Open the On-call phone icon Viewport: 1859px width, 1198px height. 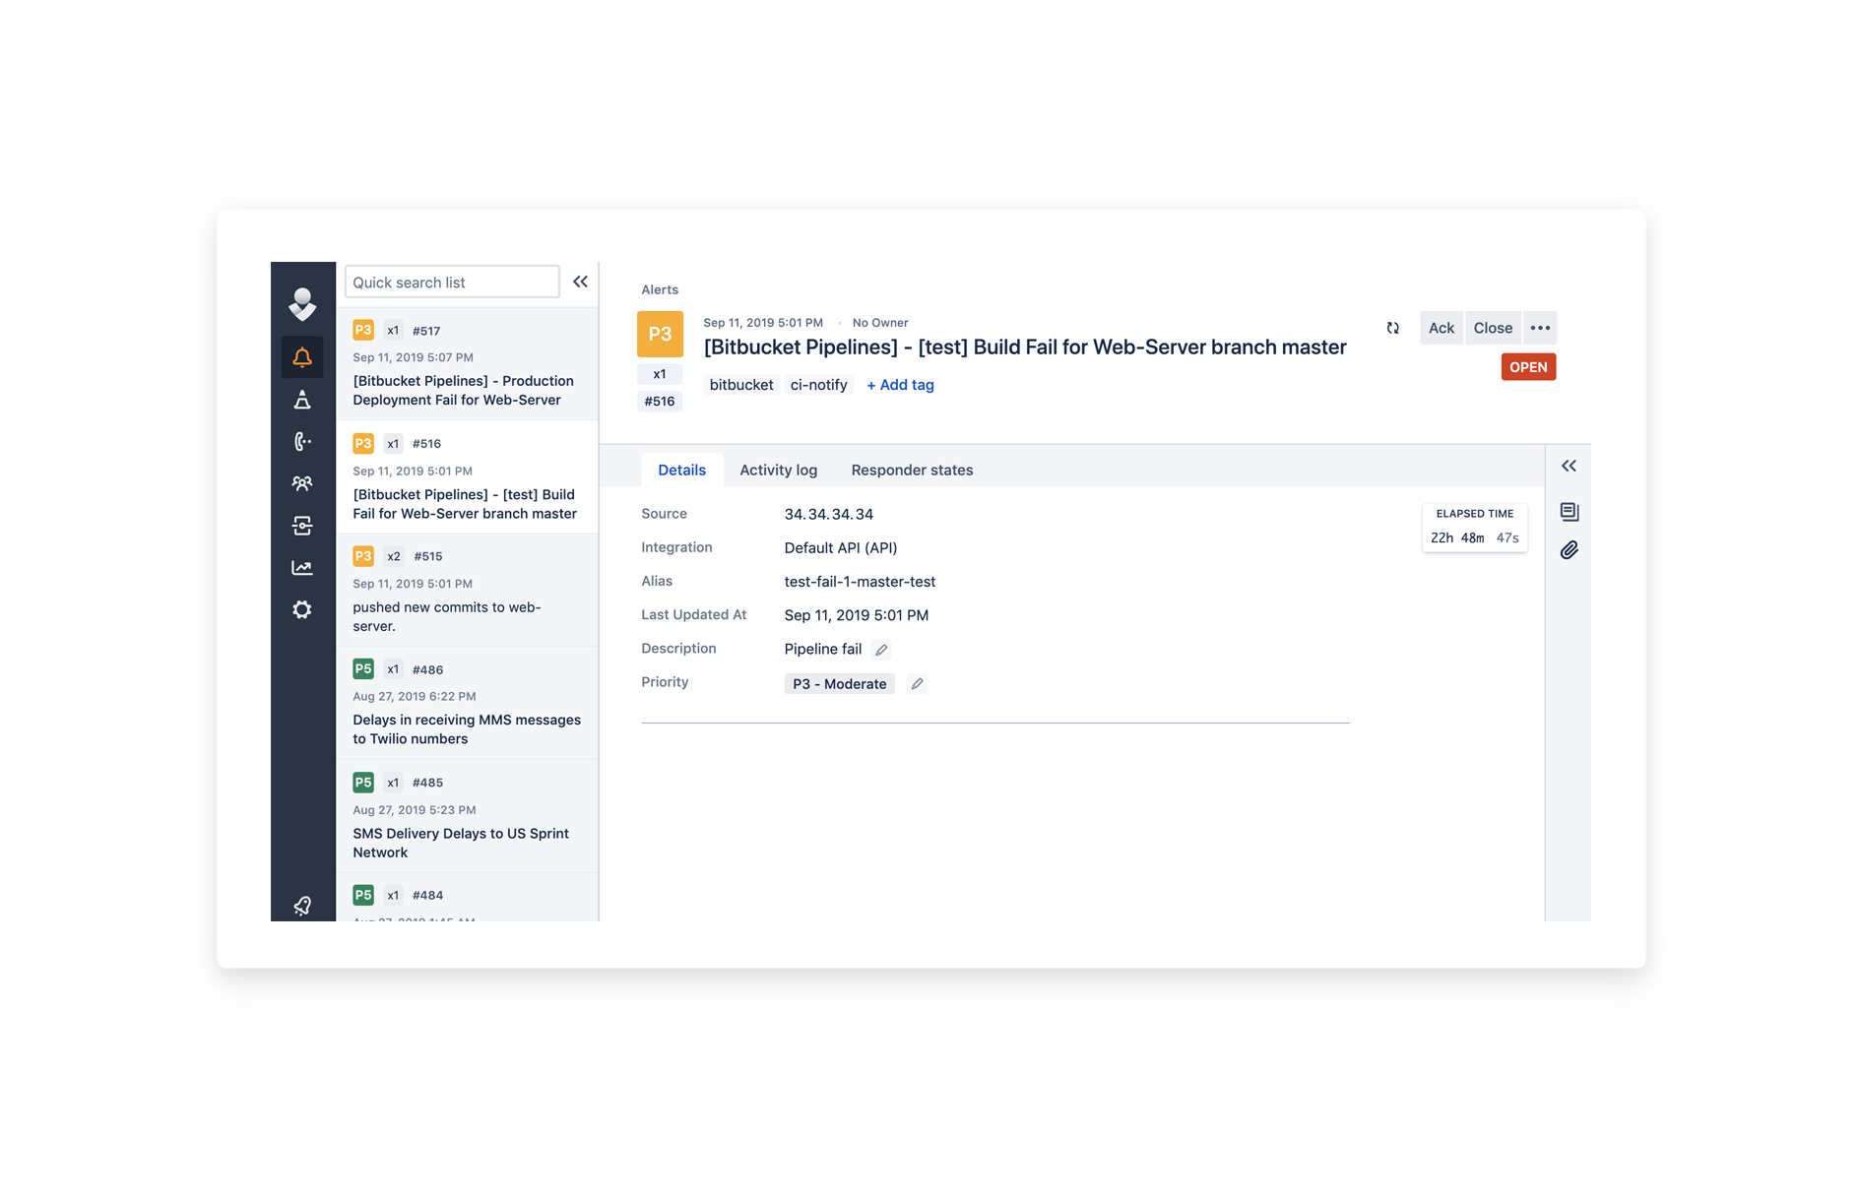coord(302,440)
